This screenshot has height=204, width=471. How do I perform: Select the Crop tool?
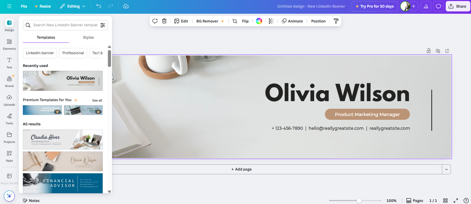tap(234, 21)
